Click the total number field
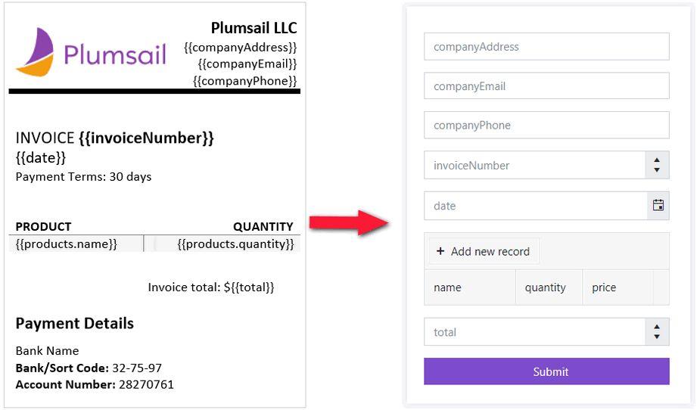This screenshot has width=700, height=410. [534, 332]
